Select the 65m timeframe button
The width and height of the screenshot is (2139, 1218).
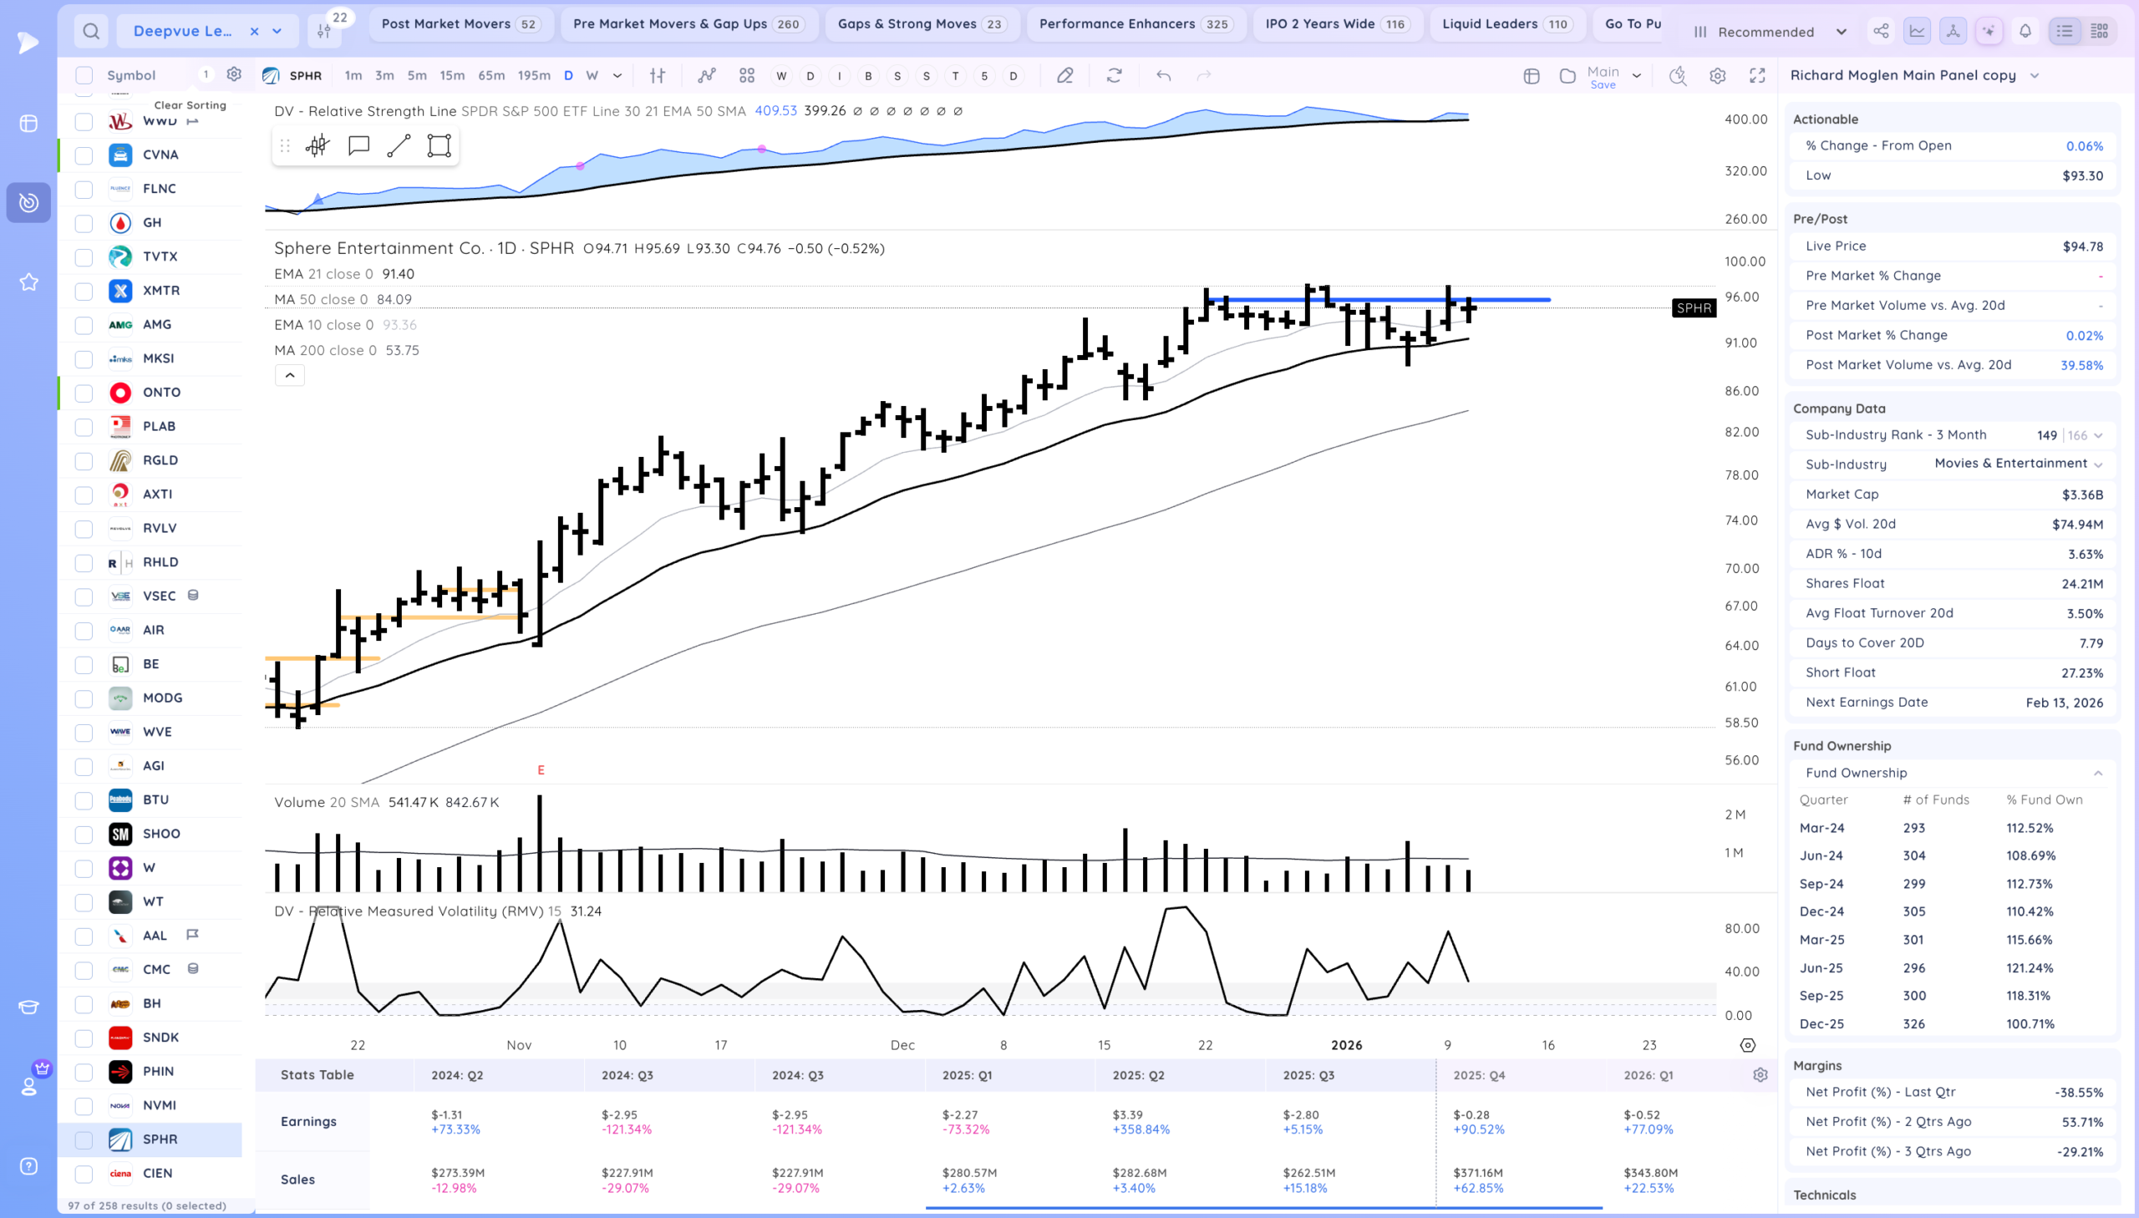(491, 75)
